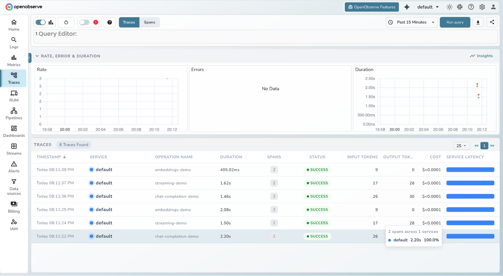Select the Traces tab
The height and width of the screenshot is (276, 503).
point(129,22)
